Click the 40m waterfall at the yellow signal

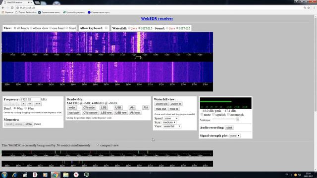pyautogui.click(x=139, y=43)
